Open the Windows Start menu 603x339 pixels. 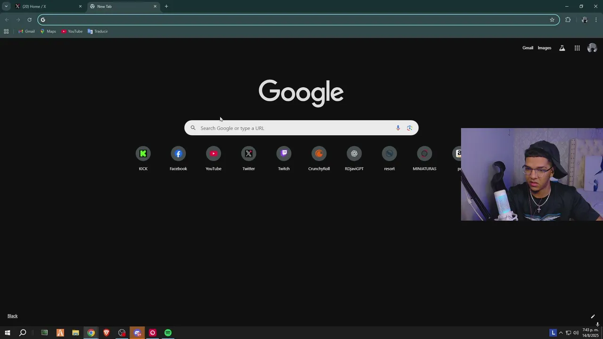8,333
